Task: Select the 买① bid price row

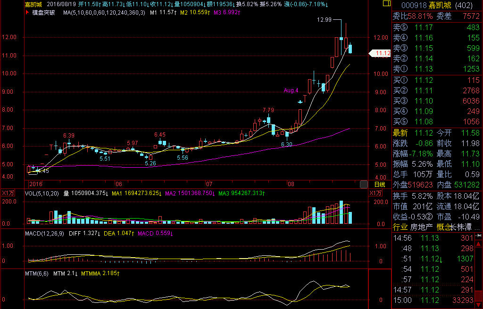Action: pos(436,80)
